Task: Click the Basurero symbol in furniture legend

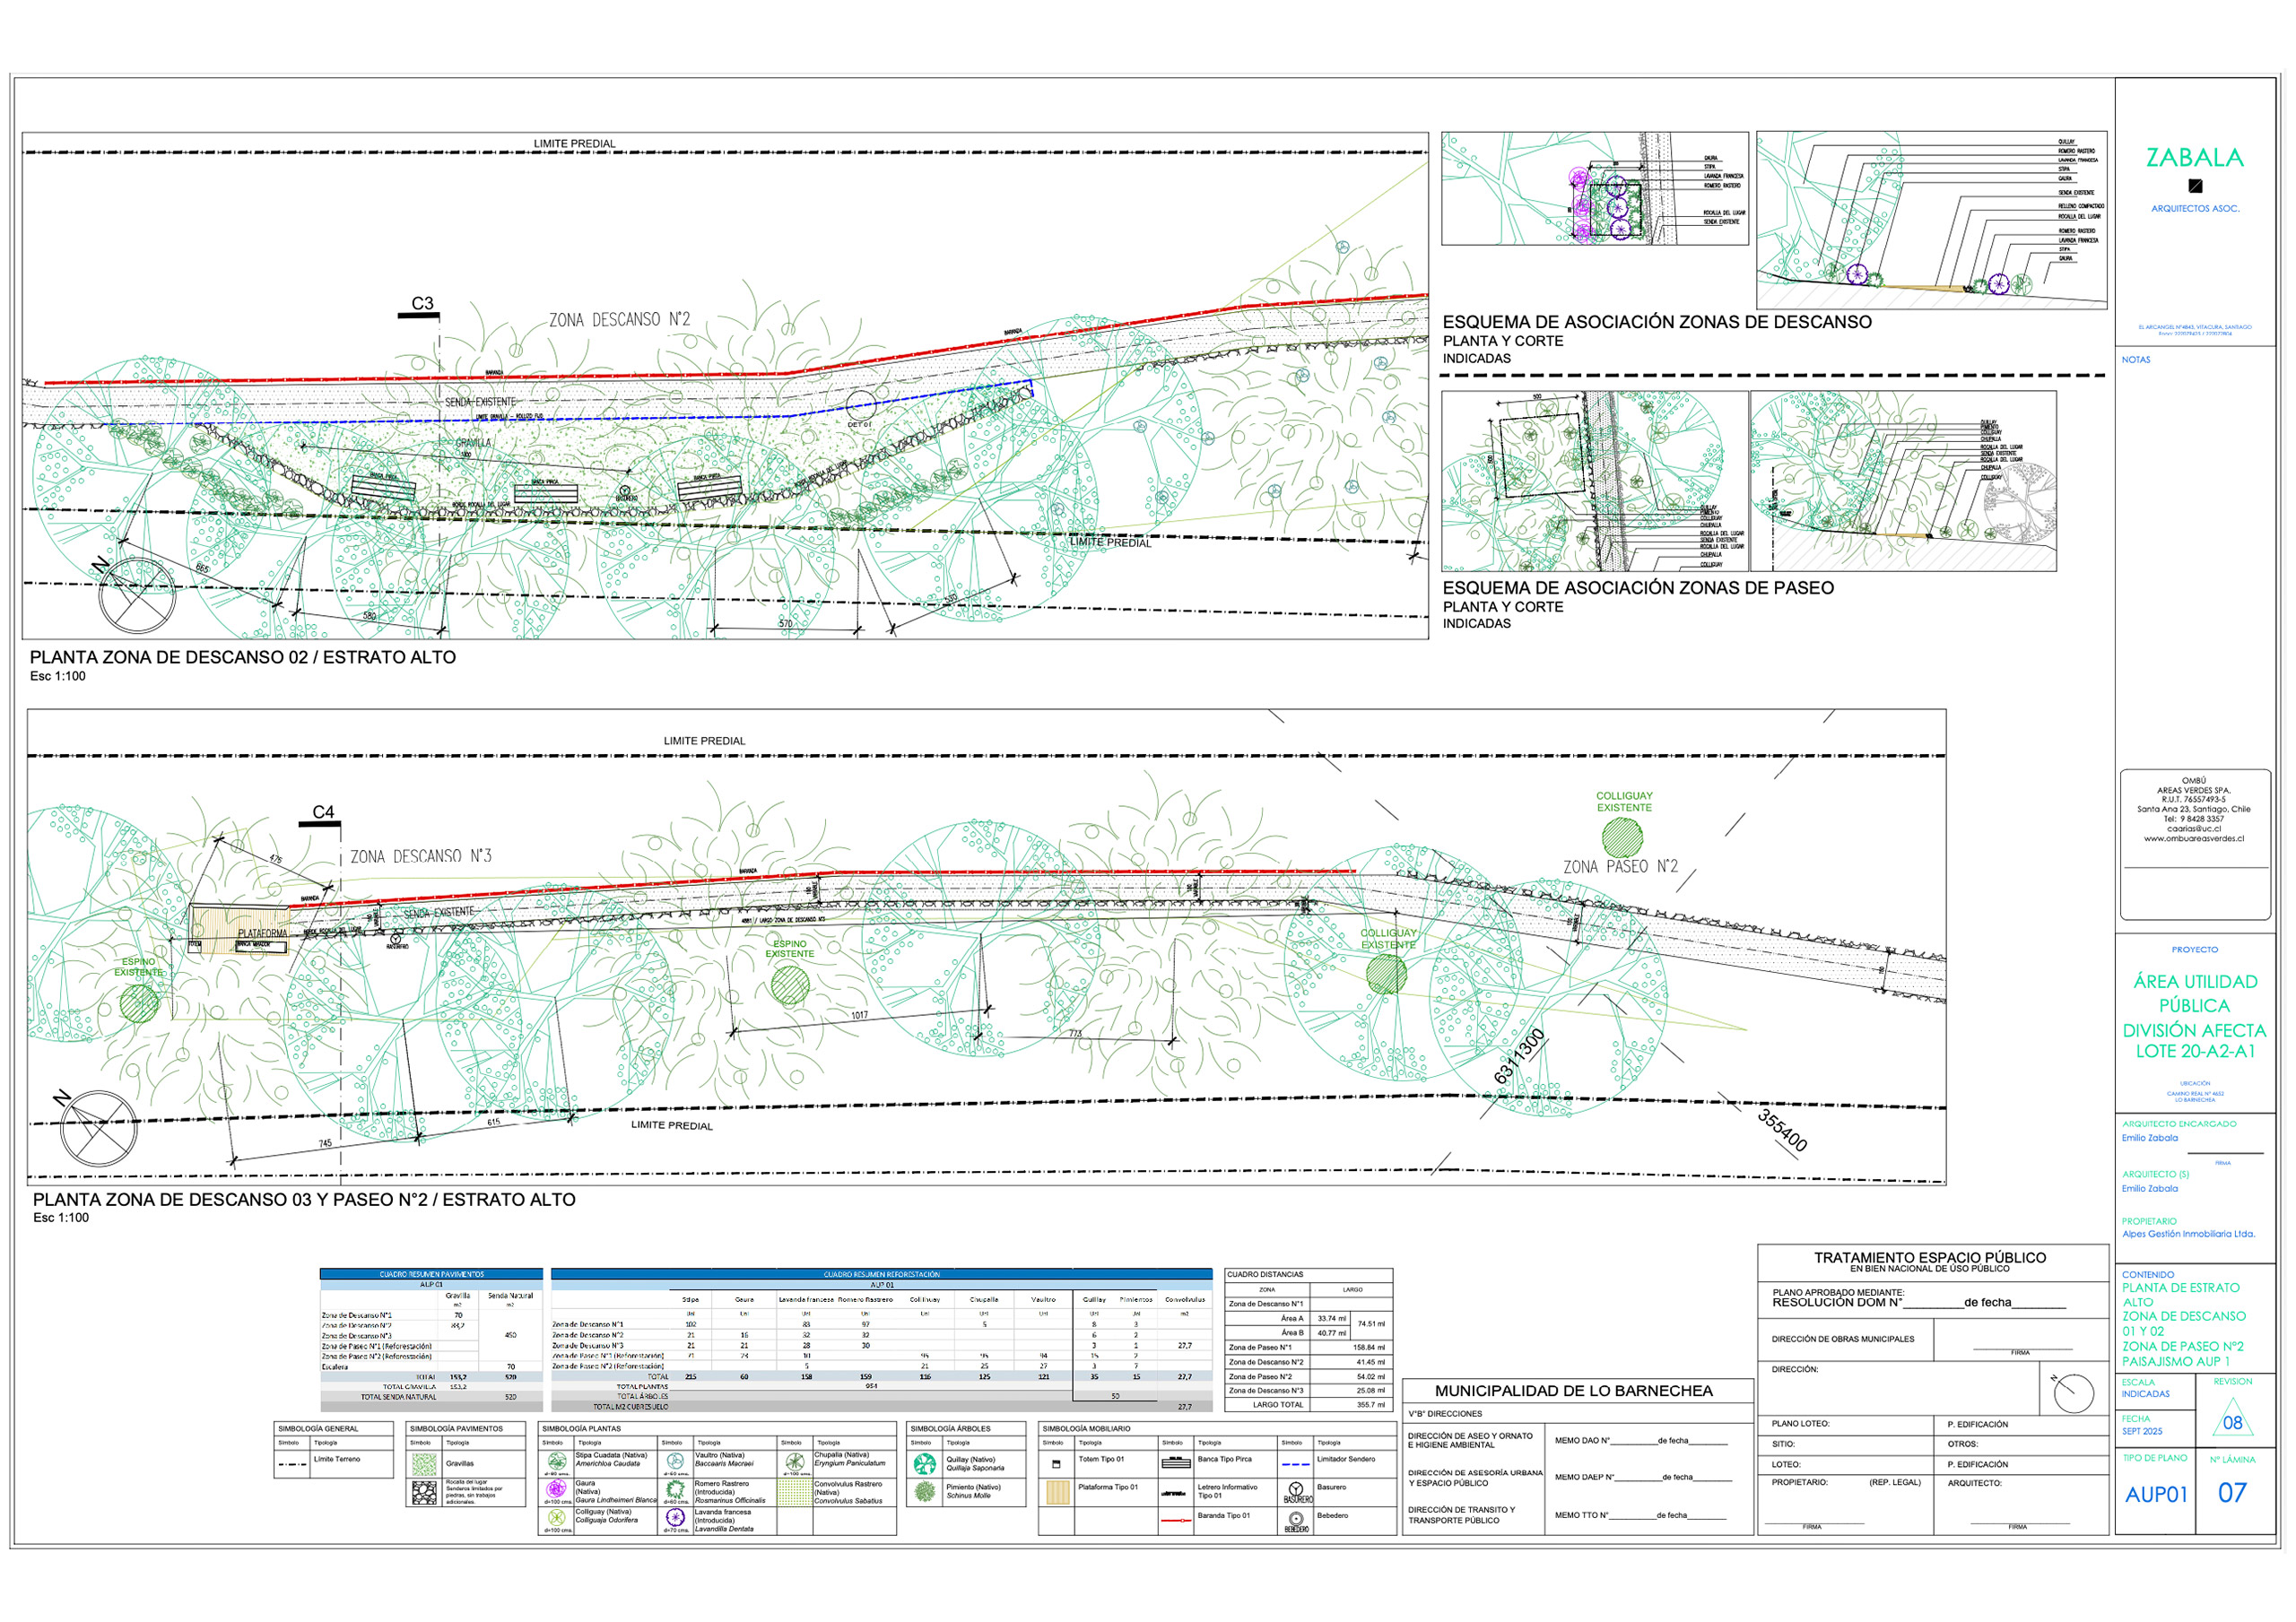Action: pyautogui.click(x=1296, y=1490)
